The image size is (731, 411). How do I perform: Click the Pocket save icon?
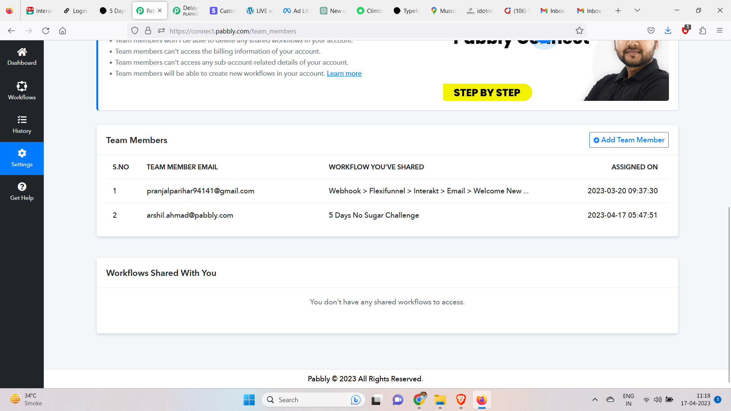[651, 31]
